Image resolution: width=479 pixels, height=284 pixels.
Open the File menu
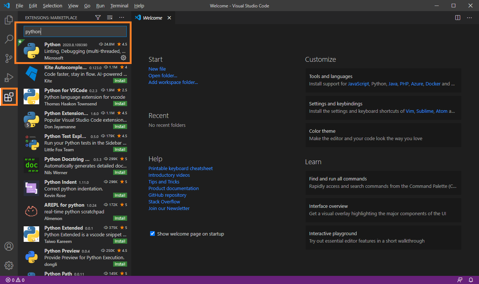coord(19,6)
